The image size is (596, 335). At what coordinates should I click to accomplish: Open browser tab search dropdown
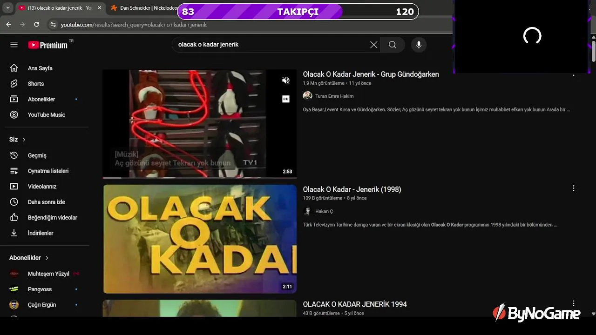tap(8, 8)
